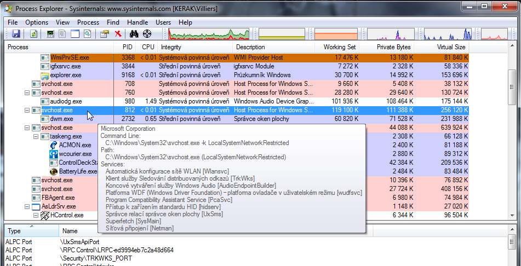
Task: Click the View DLLs/Handles toolbar icon
Action: pos(88,34)
